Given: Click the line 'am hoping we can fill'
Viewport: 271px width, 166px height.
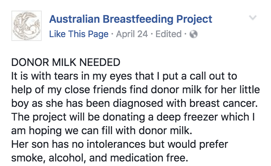Looking at the screenshot, I should click(x=102, y=131).
